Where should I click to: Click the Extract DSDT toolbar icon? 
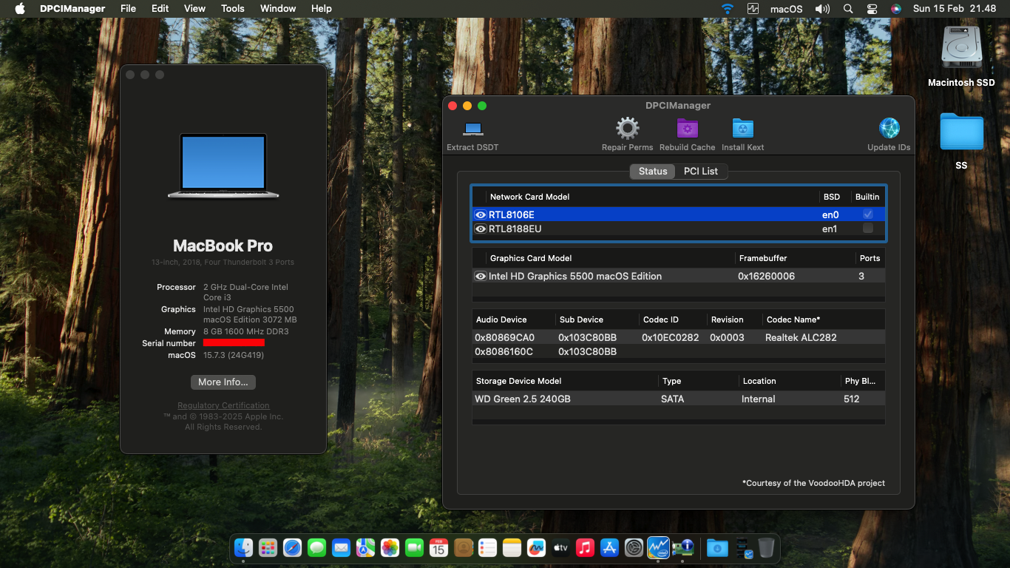472,129
